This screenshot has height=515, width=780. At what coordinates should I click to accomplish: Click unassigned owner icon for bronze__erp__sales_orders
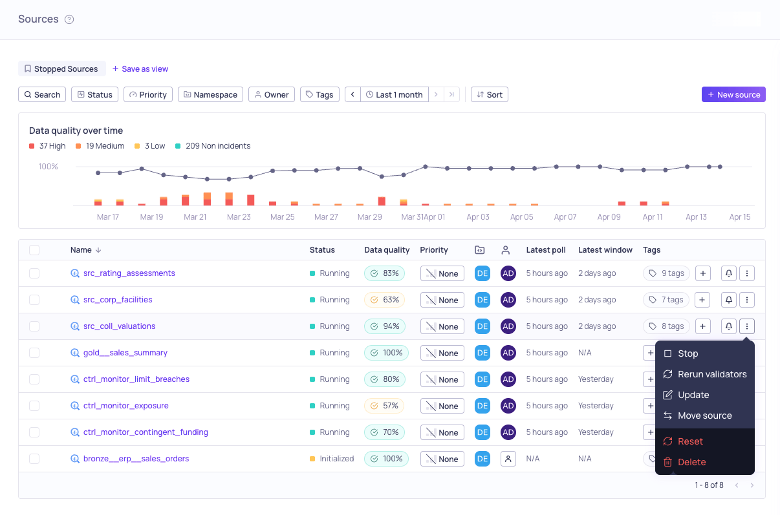(x=508, y=459)
